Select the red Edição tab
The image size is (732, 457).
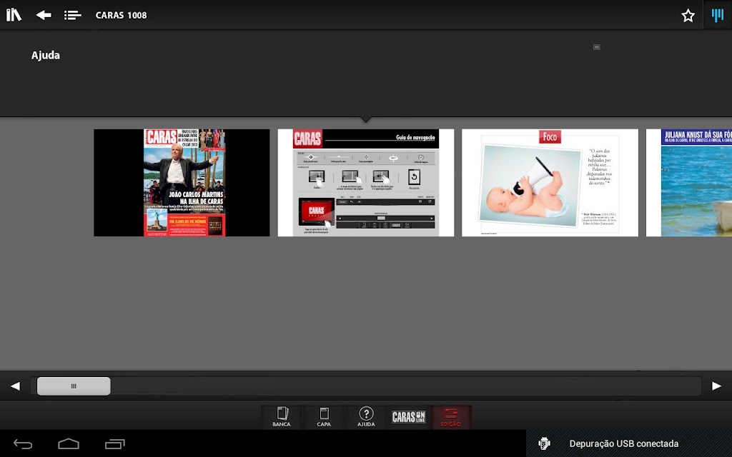(x=451, y=417)
